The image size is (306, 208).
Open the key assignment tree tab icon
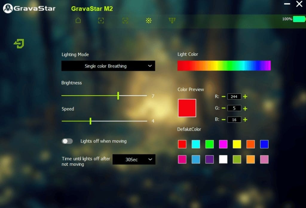point(172,20)
